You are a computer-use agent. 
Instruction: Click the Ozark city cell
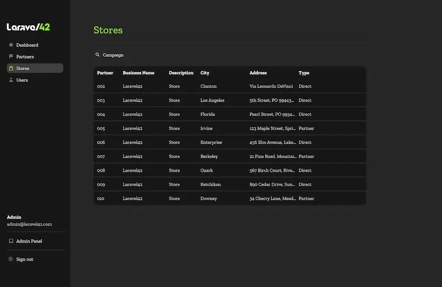[206, 171]
